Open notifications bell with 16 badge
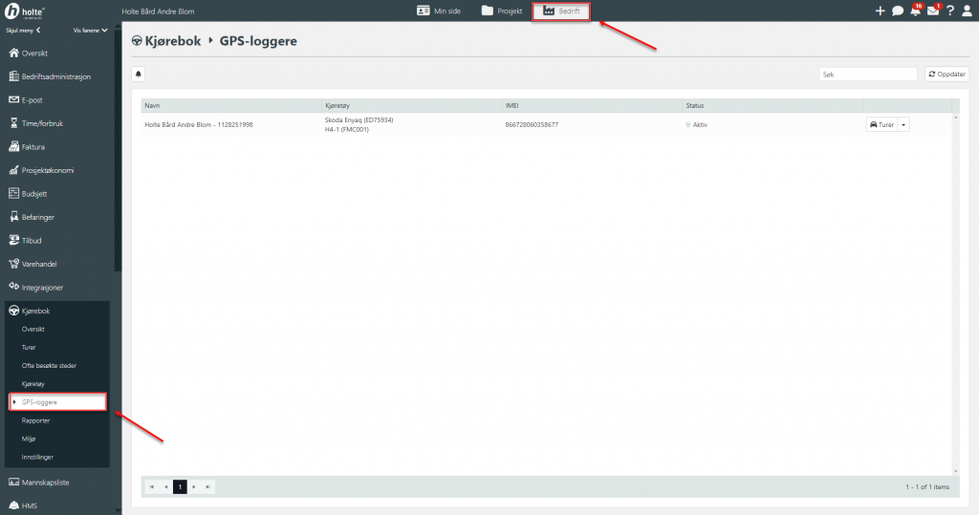This screenshot has height=515, width=979. pyautogui.click(x=915, y=11)
